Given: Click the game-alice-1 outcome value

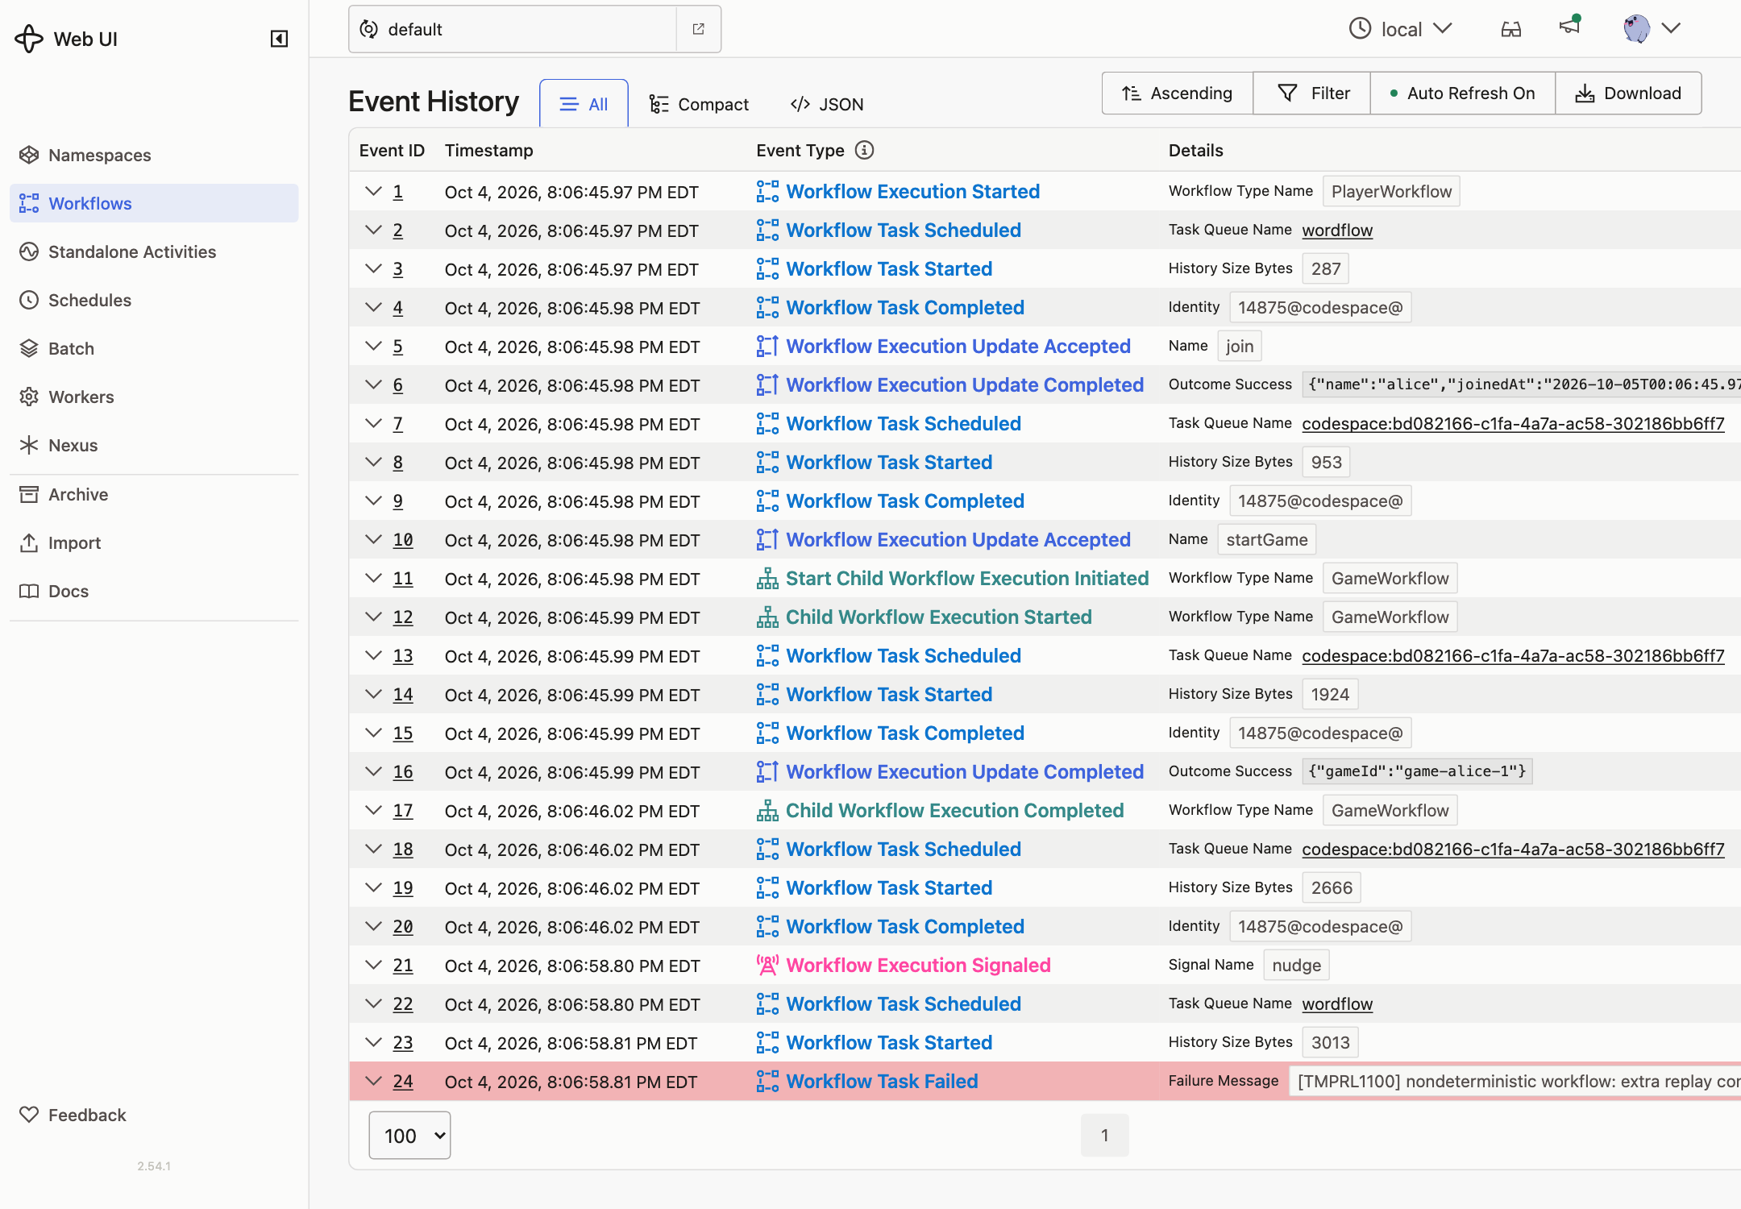Looking at the screenshot, I should [1417, 771].
